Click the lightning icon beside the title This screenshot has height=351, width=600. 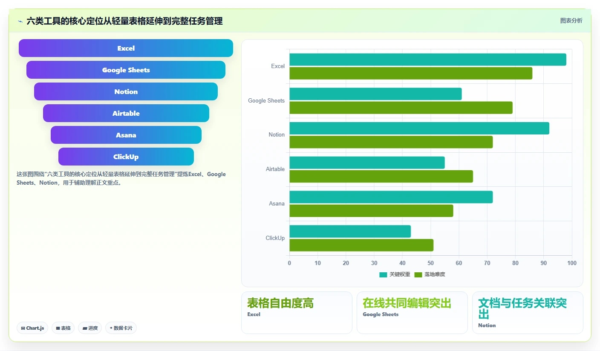tap(20, 21)
